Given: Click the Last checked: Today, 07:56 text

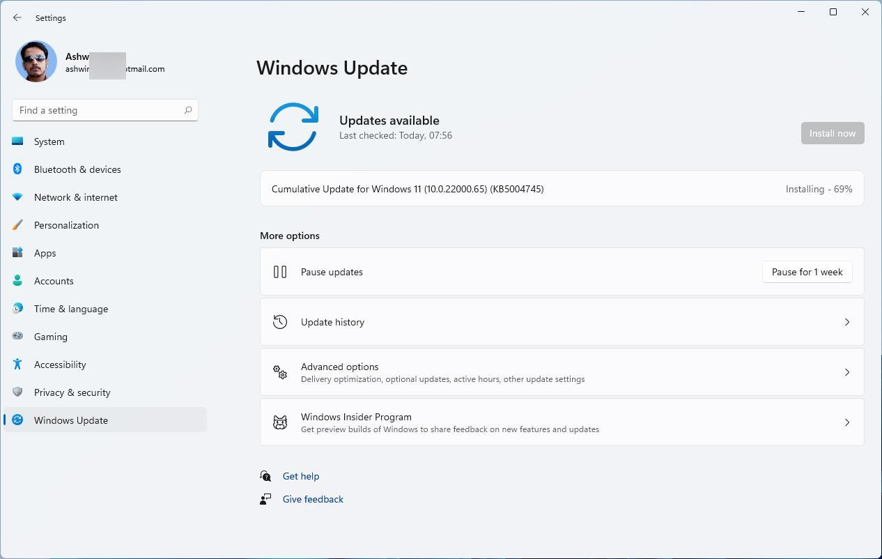Looking at the screenshot, I should pos(396,135).
